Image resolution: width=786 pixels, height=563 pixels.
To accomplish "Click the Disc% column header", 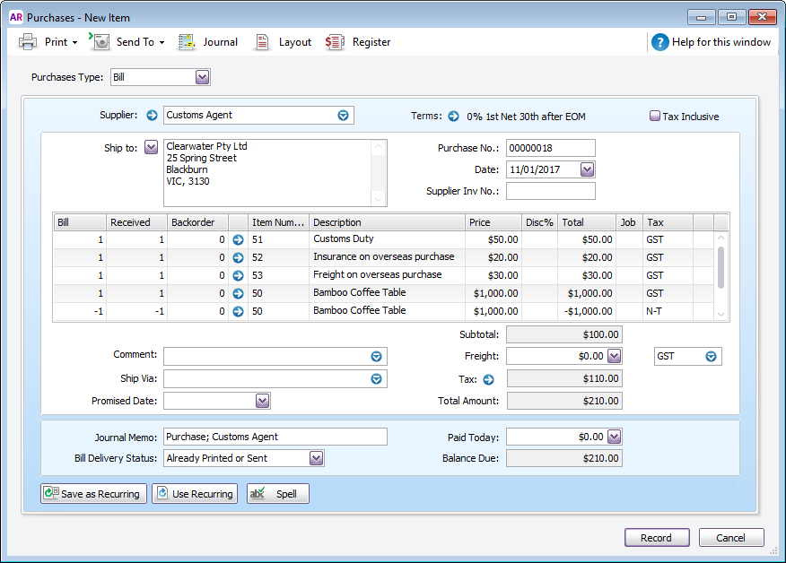I will [x=539, y=222].
